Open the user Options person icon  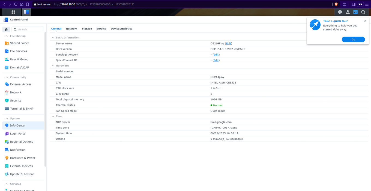[348, 12]
